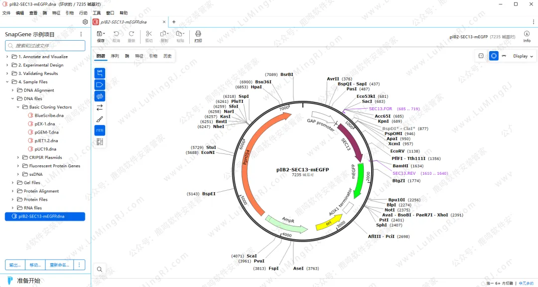Click the swap arrows icon in side toolbar
Image resolution: width=538 pixels, height=287 pixels.
click(x=100, y=107)
